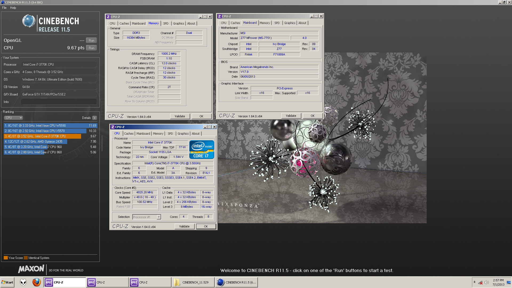
Task: Open the Processor #1 selection dropdown
Action: tap(147, 217)
